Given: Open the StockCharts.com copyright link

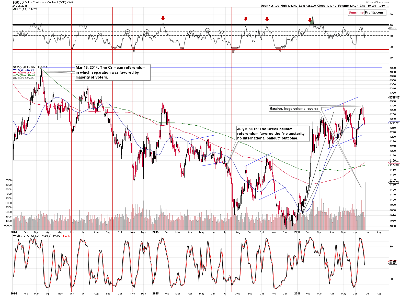Looking at the screenshot, I should 377,2.
